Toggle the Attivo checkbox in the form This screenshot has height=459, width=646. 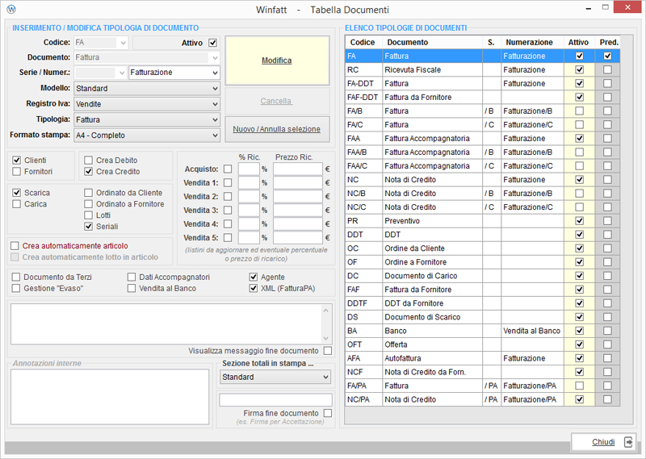coord(212,43)
